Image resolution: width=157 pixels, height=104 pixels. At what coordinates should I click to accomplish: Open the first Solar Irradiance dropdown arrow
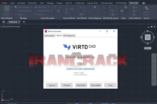(137, 7)
